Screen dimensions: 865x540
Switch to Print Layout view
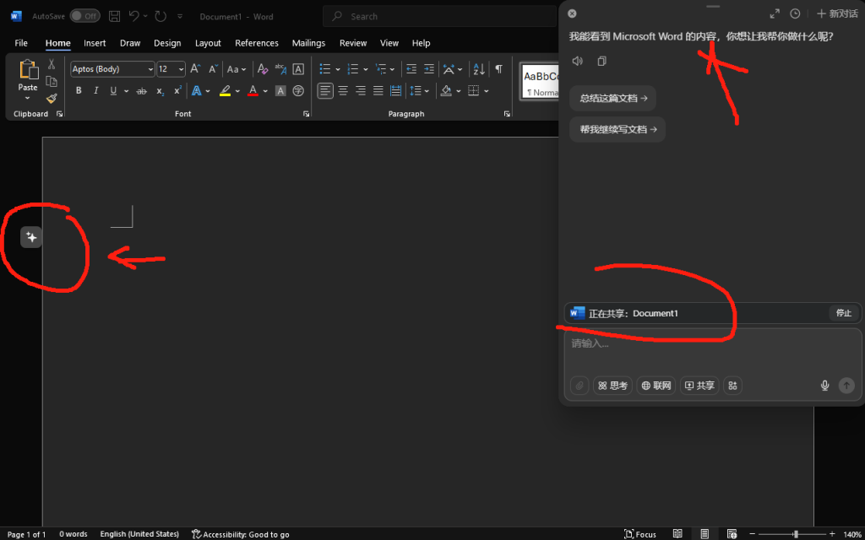coord(705,534)
